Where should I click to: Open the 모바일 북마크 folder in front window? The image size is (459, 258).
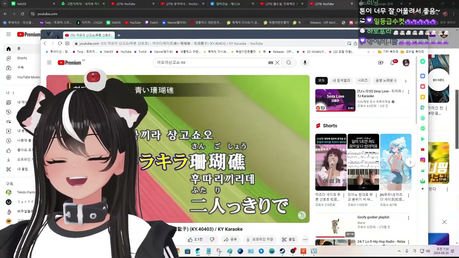click(412, 52)
